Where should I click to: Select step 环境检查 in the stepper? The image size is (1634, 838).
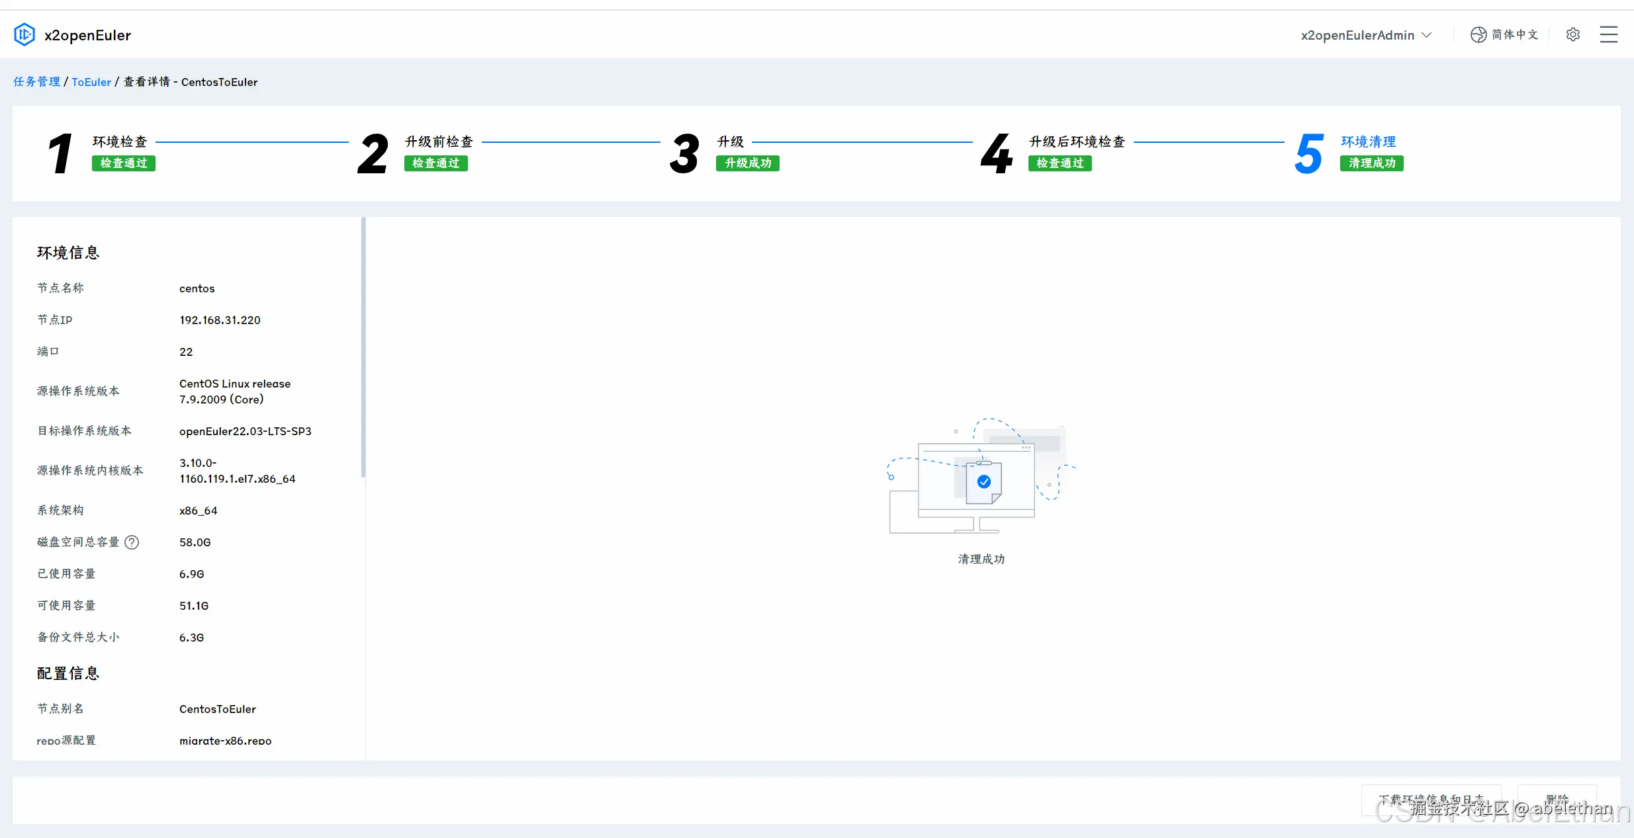pyautogui.click(x=120, y=142)
